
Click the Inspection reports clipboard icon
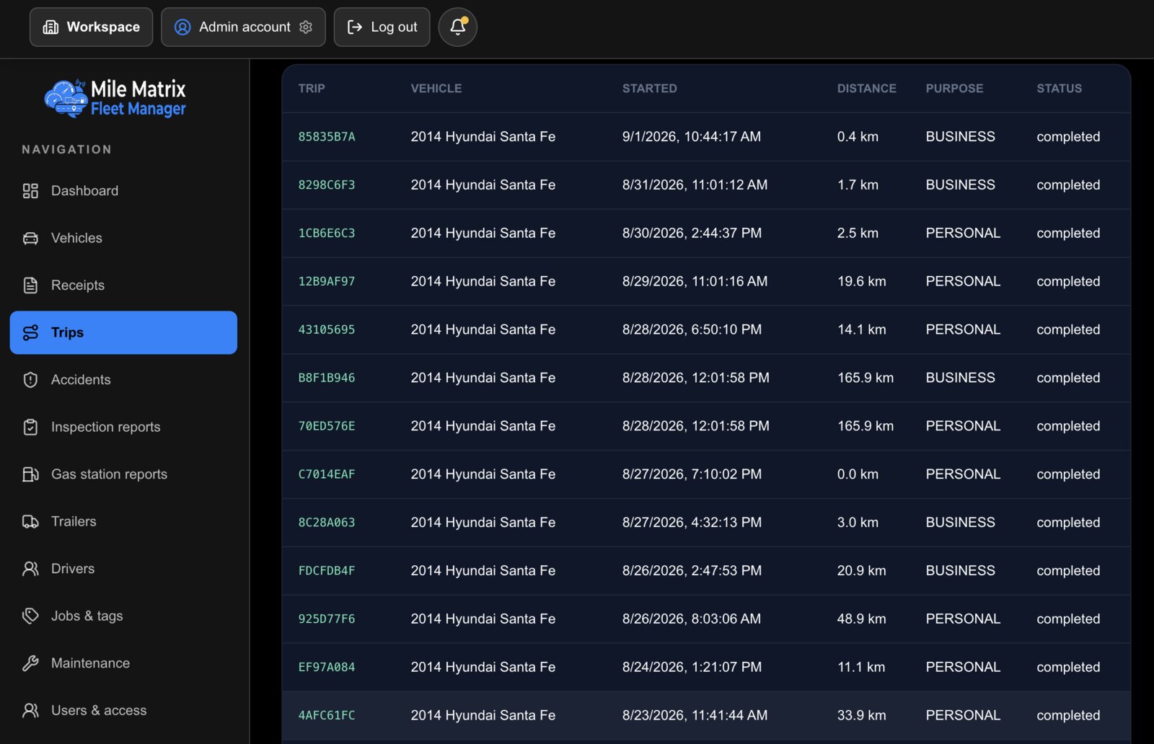click(x=30, y=427)
